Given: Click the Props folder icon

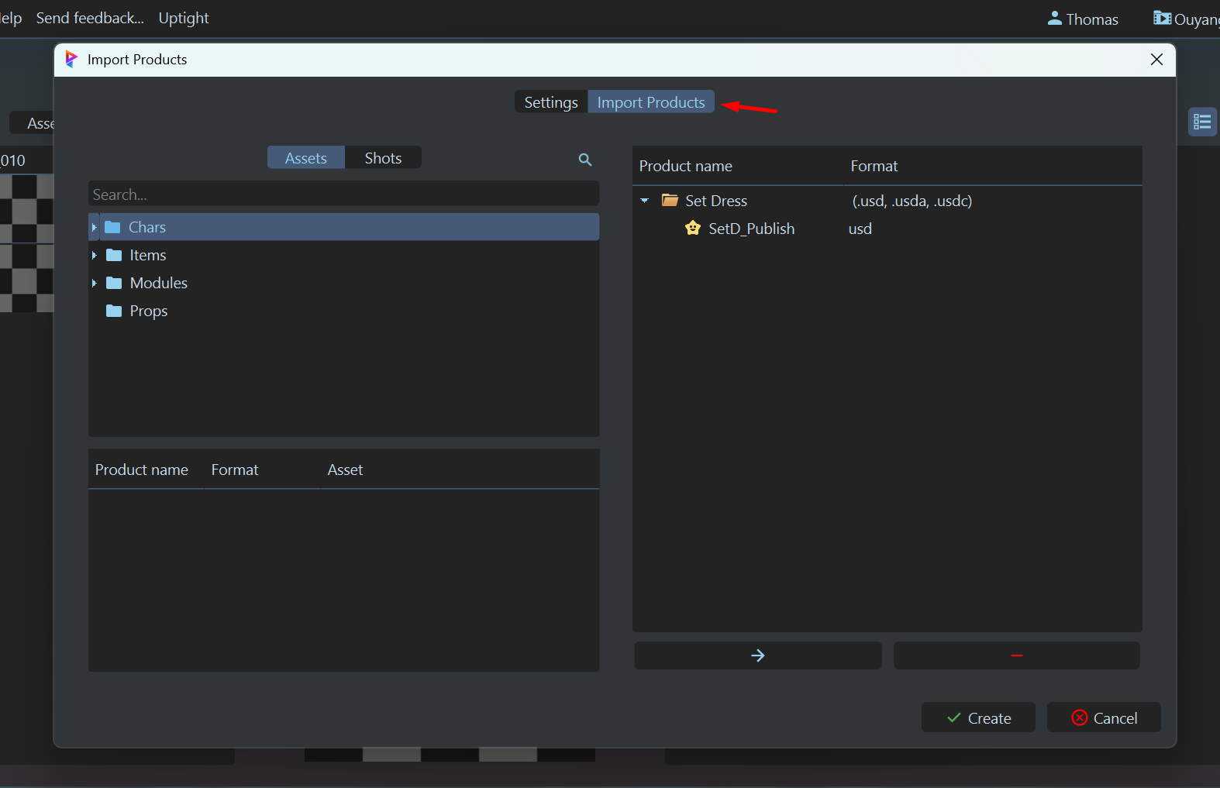Looking at the screenshot, I should [x=114, y=311].
